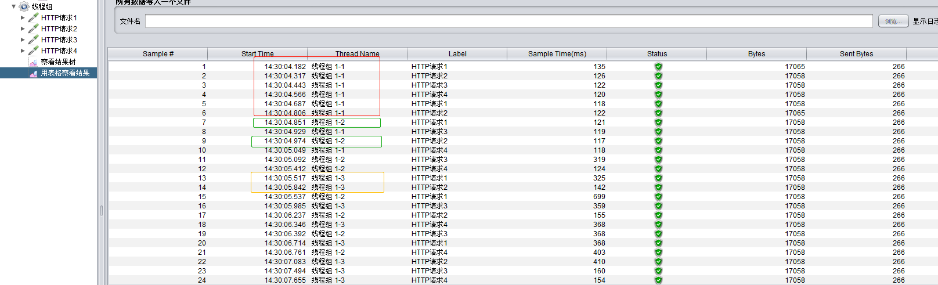Screen dimensions: 938x285
Task: Click the success status icon for sample 24
Action: pos(658,280)
